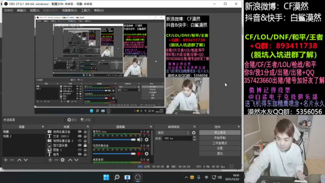Image resolution: width=325 pixels, height=183 pixels.
Task: Open transition properties gear beside 渐变
Action: (194, 133)
